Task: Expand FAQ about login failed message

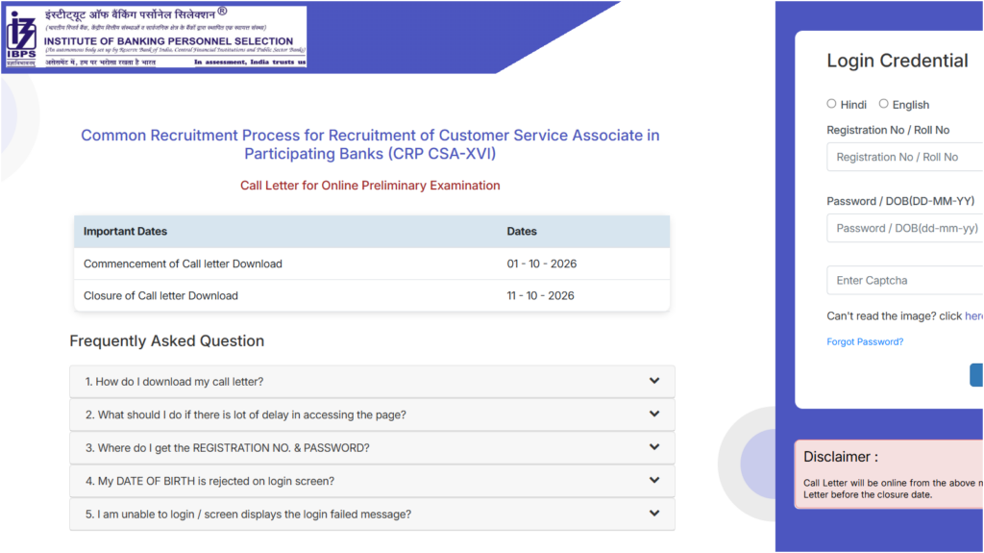Action: [372, 514]
